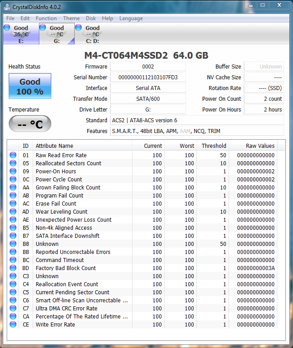Open the Edit menu
This screenshot has width=293, height=348.
click(25, 18)
